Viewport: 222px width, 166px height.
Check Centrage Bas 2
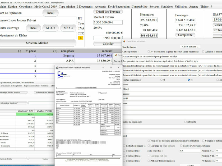coord(124,156)
